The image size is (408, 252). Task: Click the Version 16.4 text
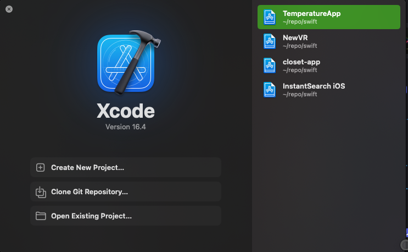[126, 127]
